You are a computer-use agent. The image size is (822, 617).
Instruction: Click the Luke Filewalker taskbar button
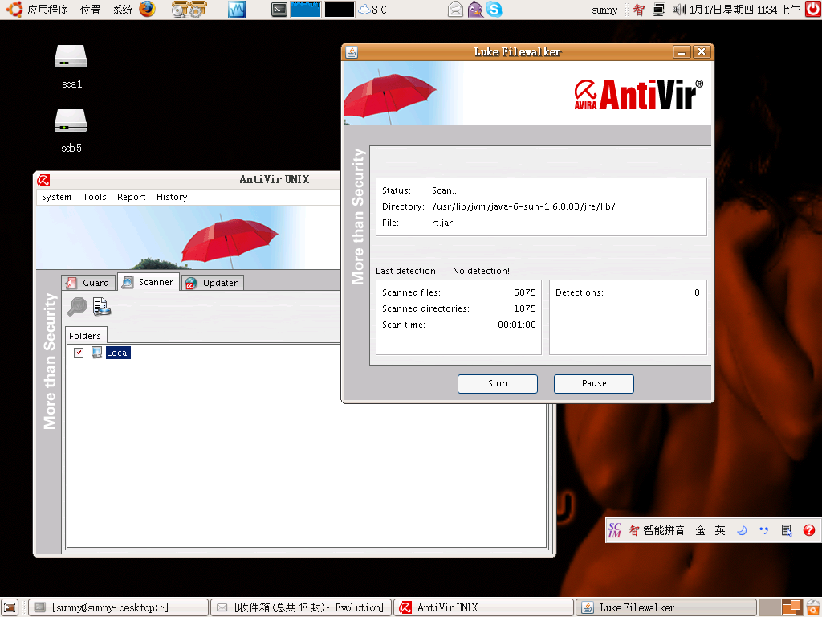tap(666, 607)
